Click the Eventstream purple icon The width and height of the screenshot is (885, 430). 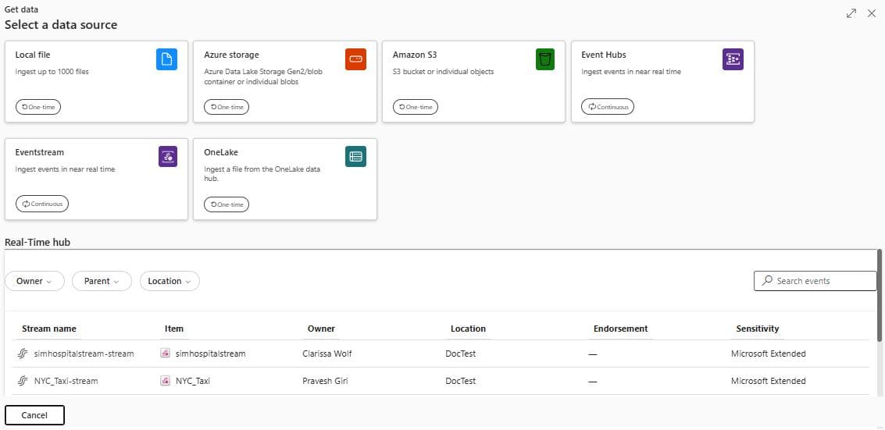(168, 157)
